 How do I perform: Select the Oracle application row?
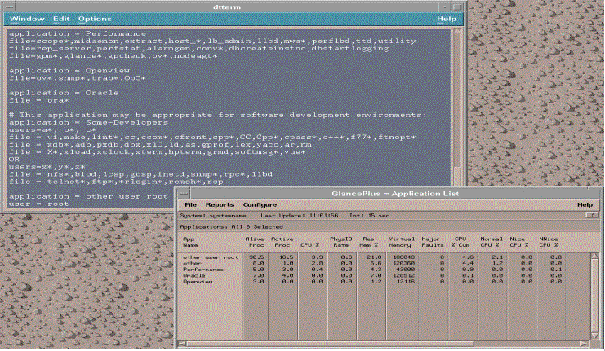[193, 276]
